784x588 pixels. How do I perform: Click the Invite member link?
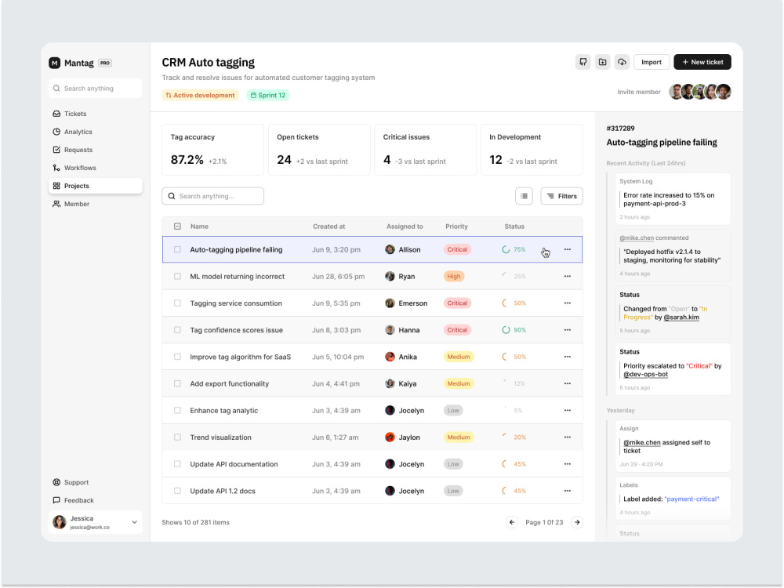click(639, 92)
